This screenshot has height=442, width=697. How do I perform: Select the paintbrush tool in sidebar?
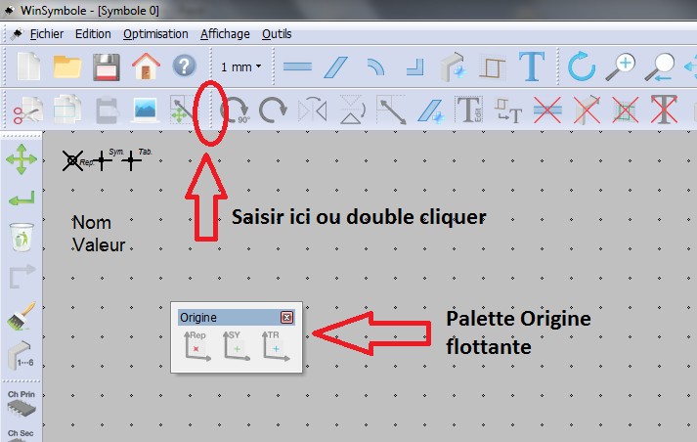tap(21, 319)
